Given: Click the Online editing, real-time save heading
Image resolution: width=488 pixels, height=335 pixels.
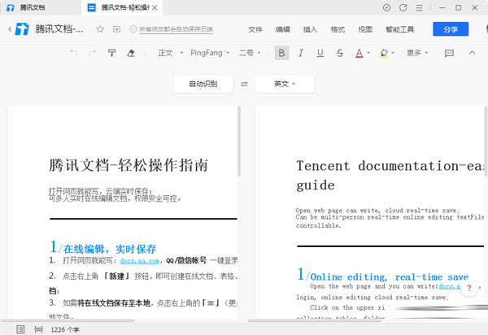Looking at the screenshot, I should [x=389, y=276].
